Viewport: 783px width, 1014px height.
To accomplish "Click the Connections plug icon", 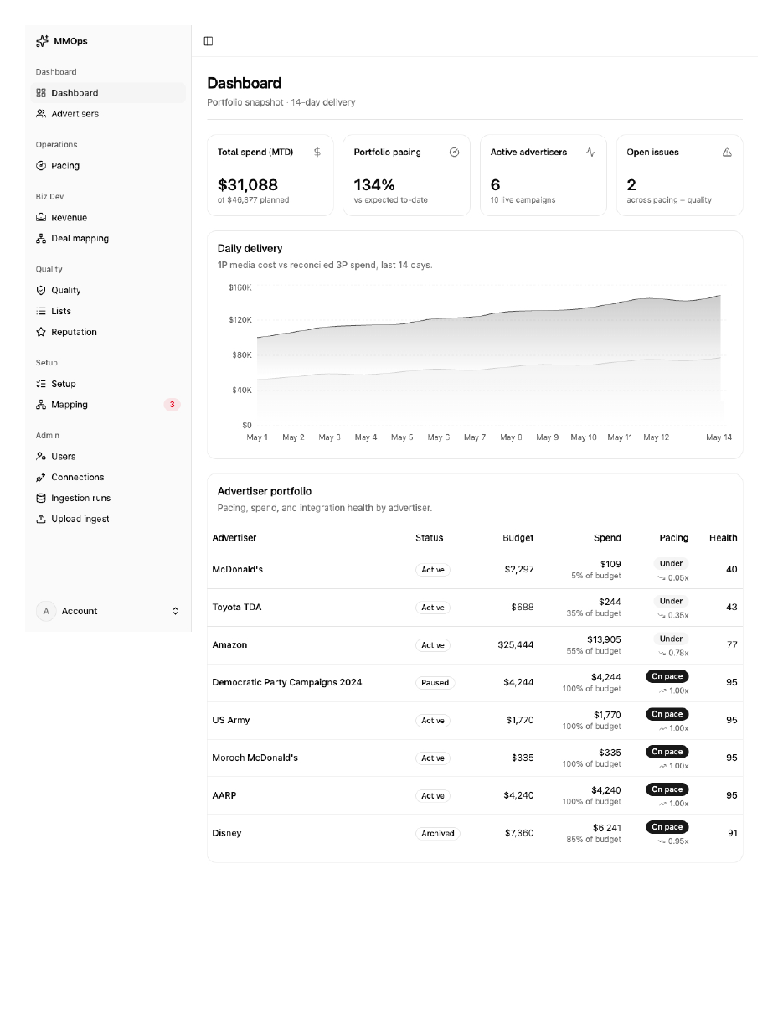I will click(x=41, y=478).
